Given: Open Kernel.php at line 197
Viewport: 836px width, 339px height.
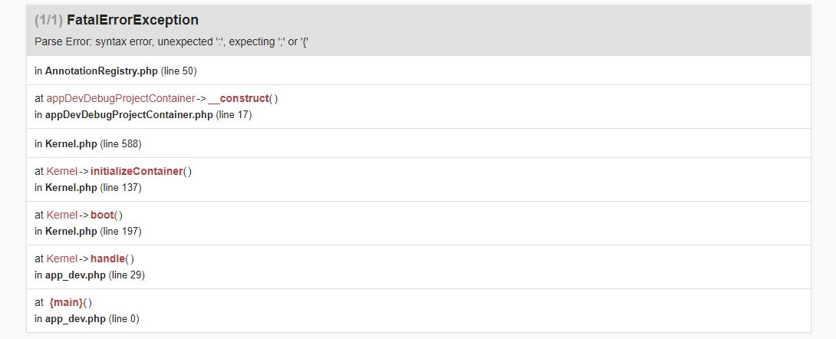Looking at the screenshot, I should click(71, 231).
